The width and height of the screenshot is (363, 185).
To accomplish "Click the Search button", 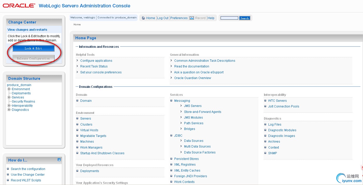I will (x=244, y=18).
